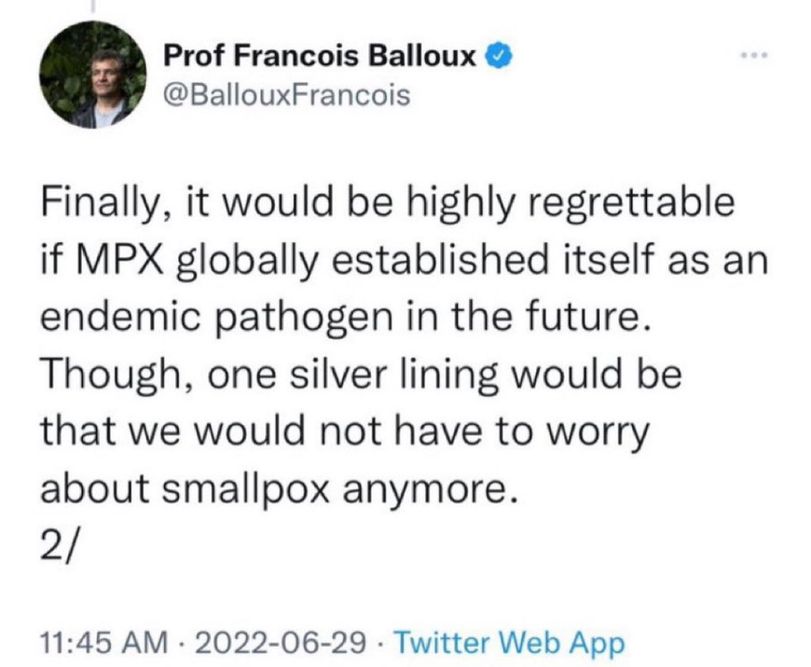Click the 2022-06-29 date
The height and width of the screenshot is (667, 811).
coord(277,644)
